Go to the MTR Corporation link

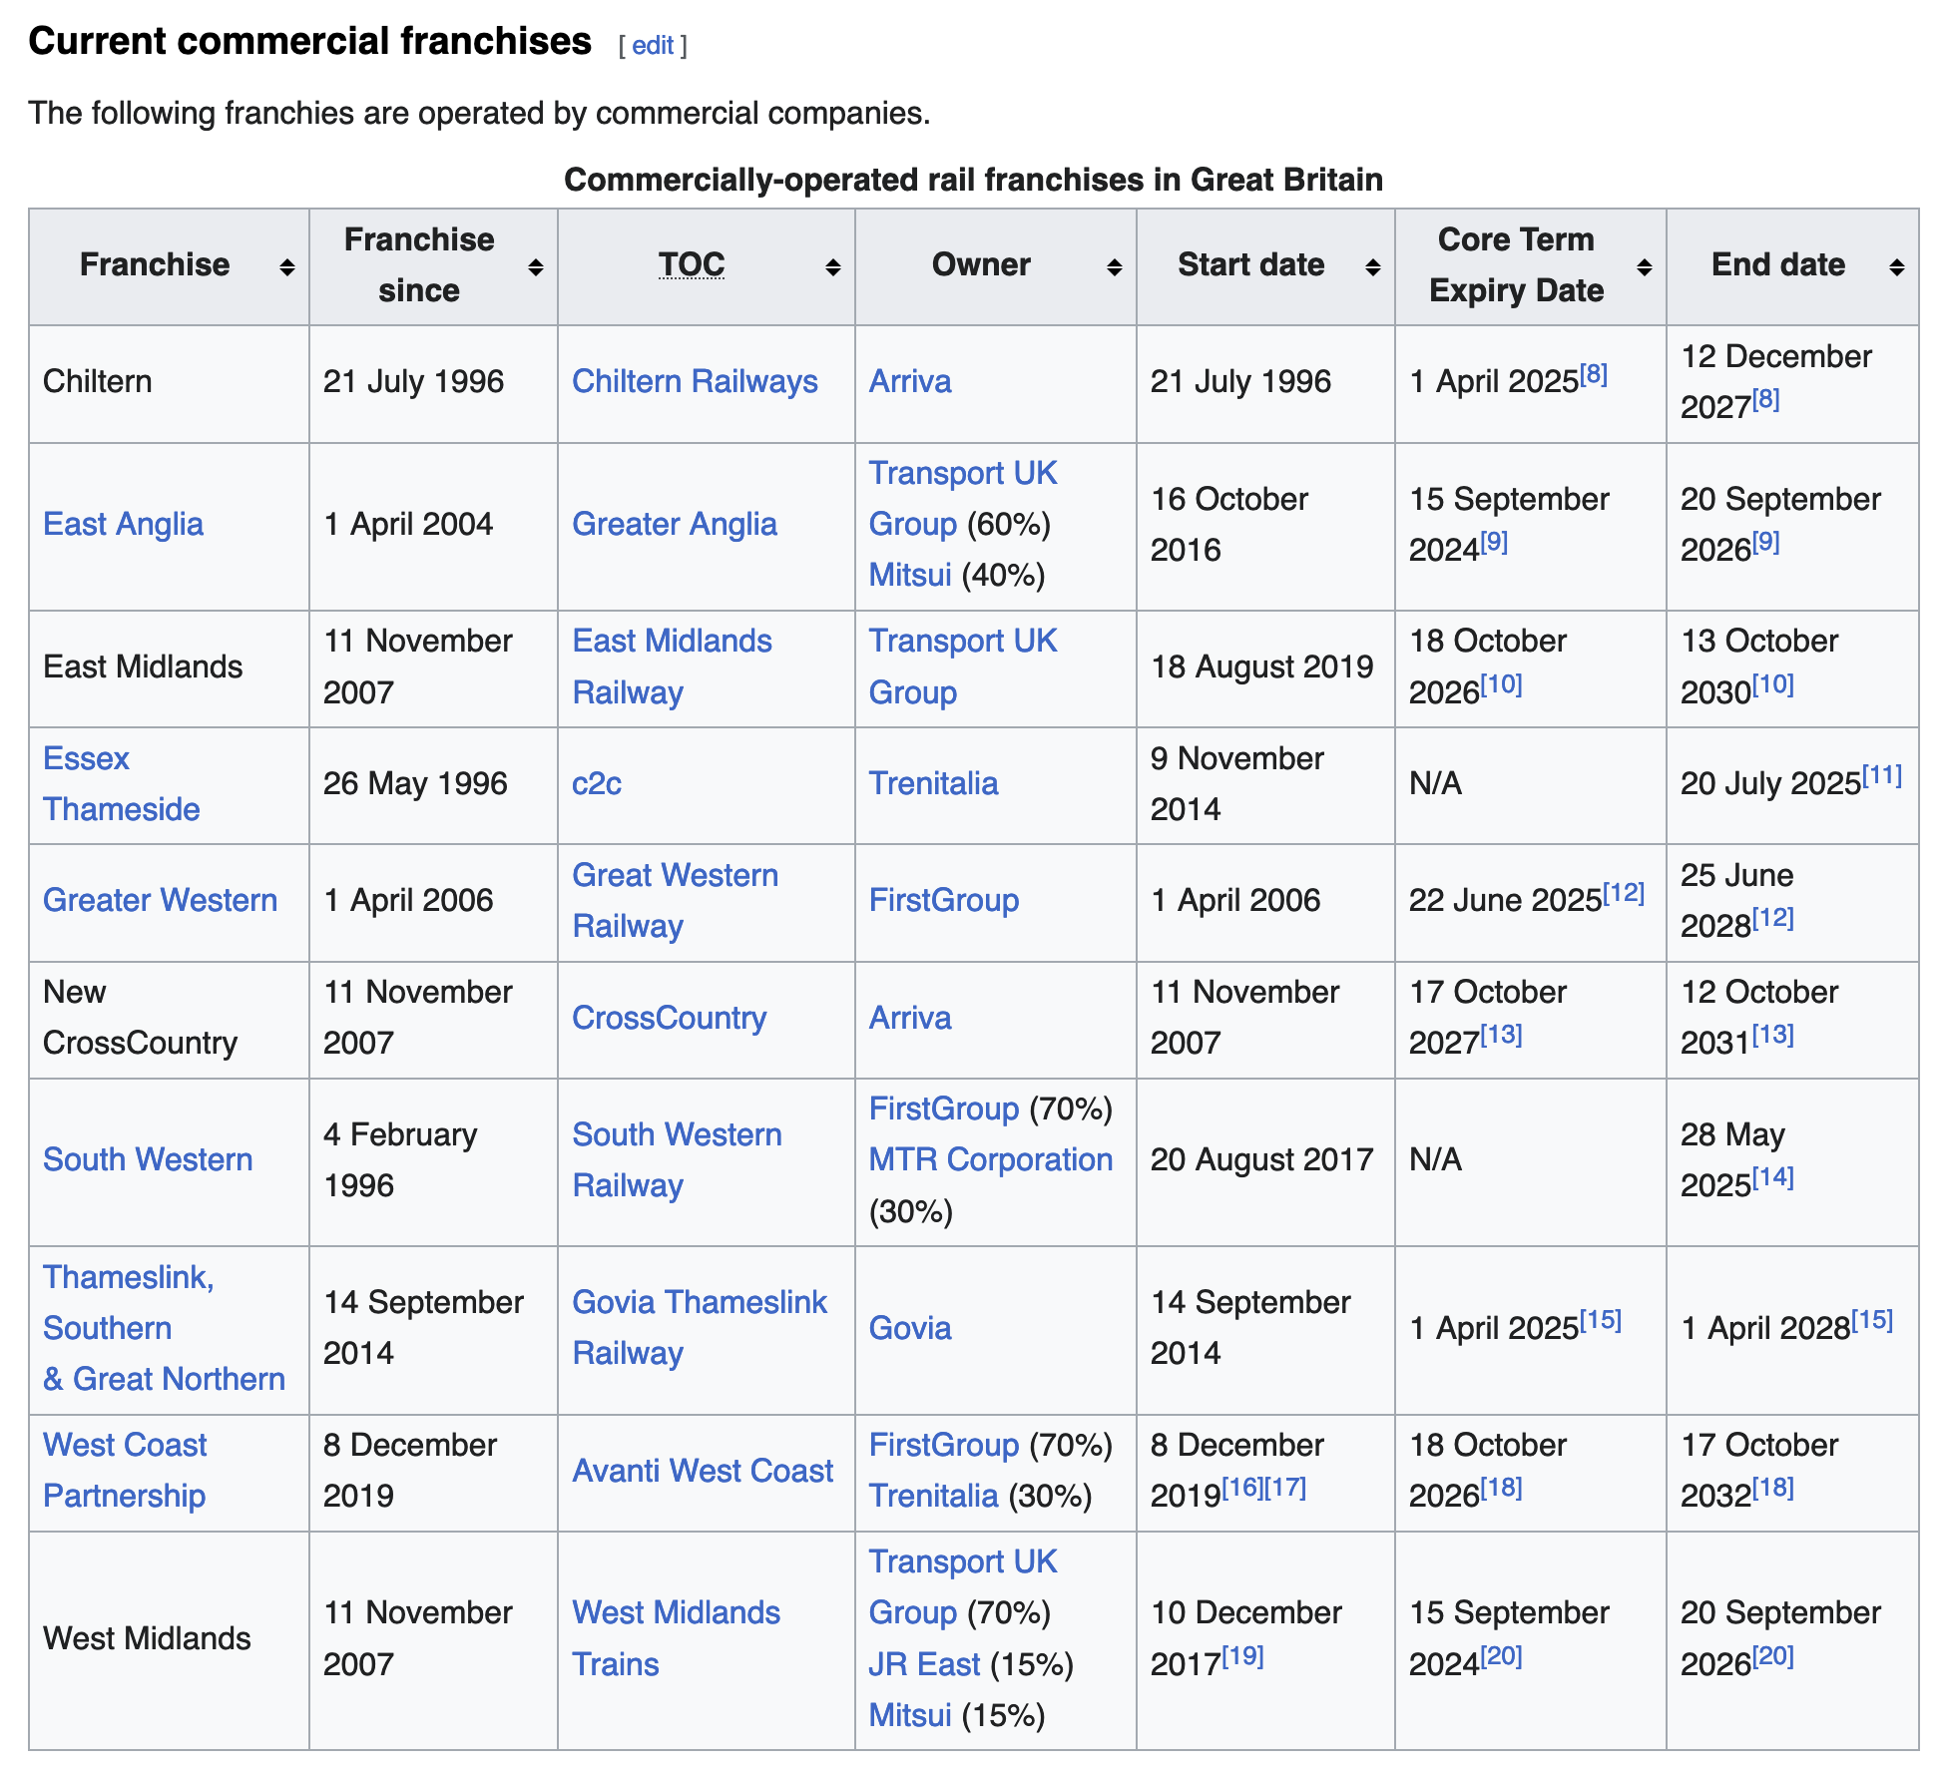[990, 1159]
